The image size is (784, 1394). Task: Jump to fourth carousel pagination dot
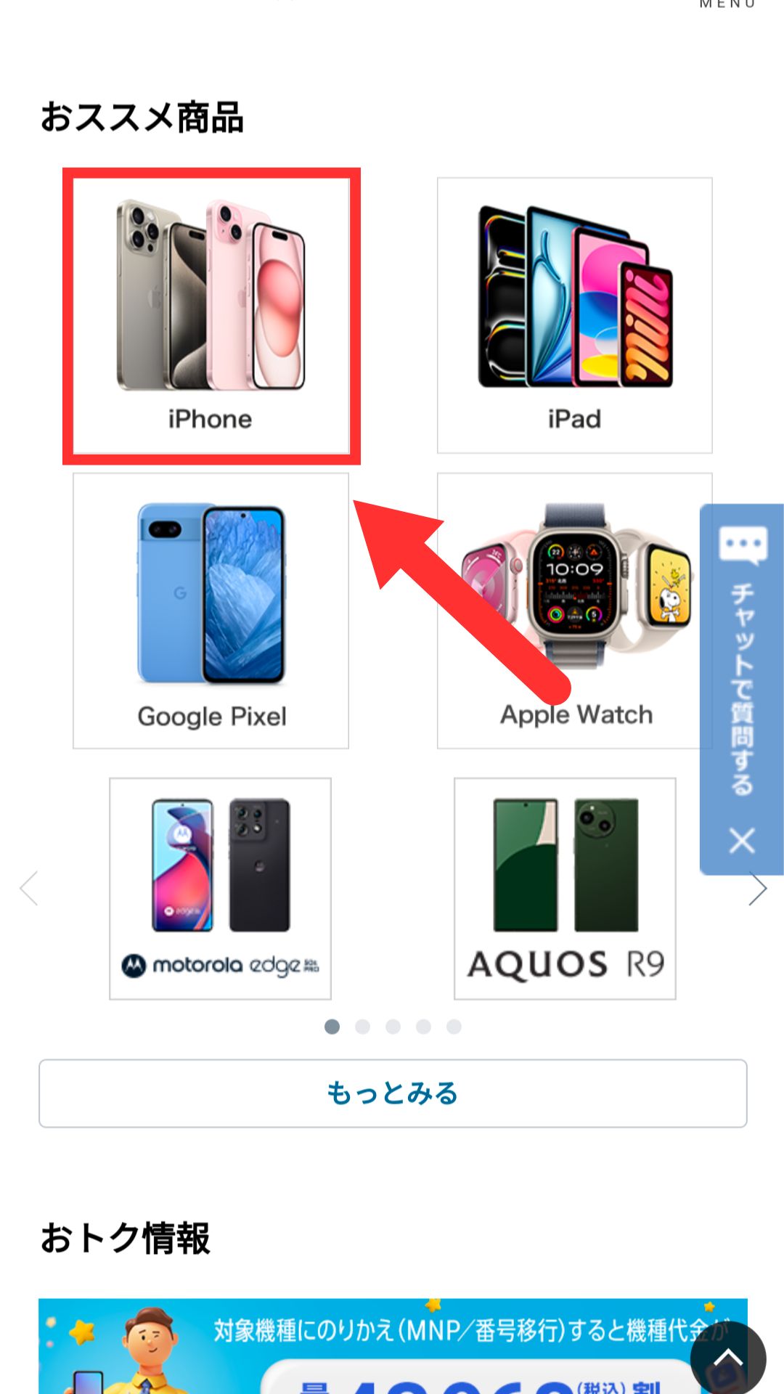coord(423,1027)
